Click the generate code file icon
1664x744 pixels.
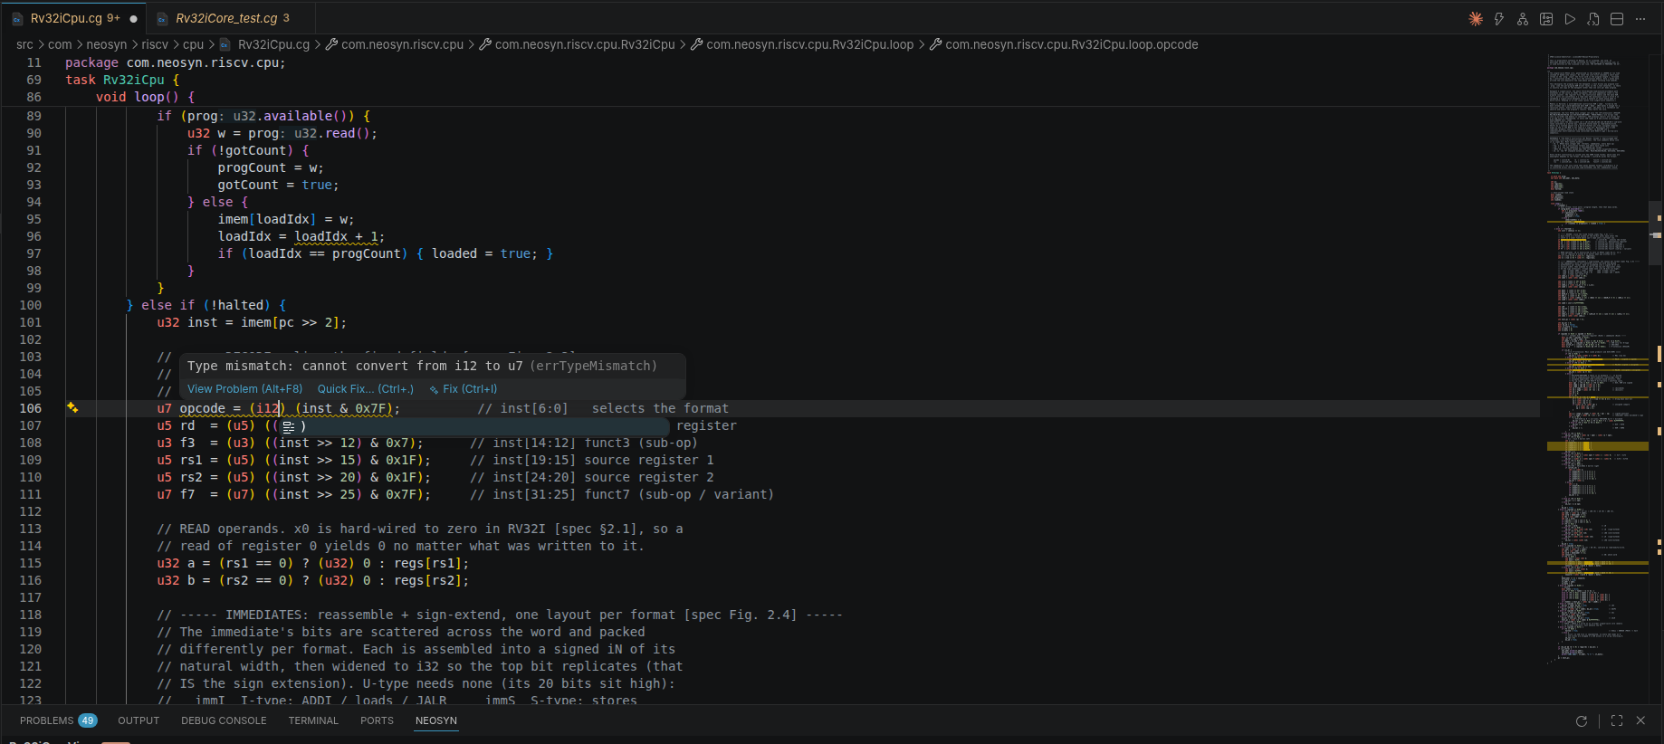(x=1593, y=19)
